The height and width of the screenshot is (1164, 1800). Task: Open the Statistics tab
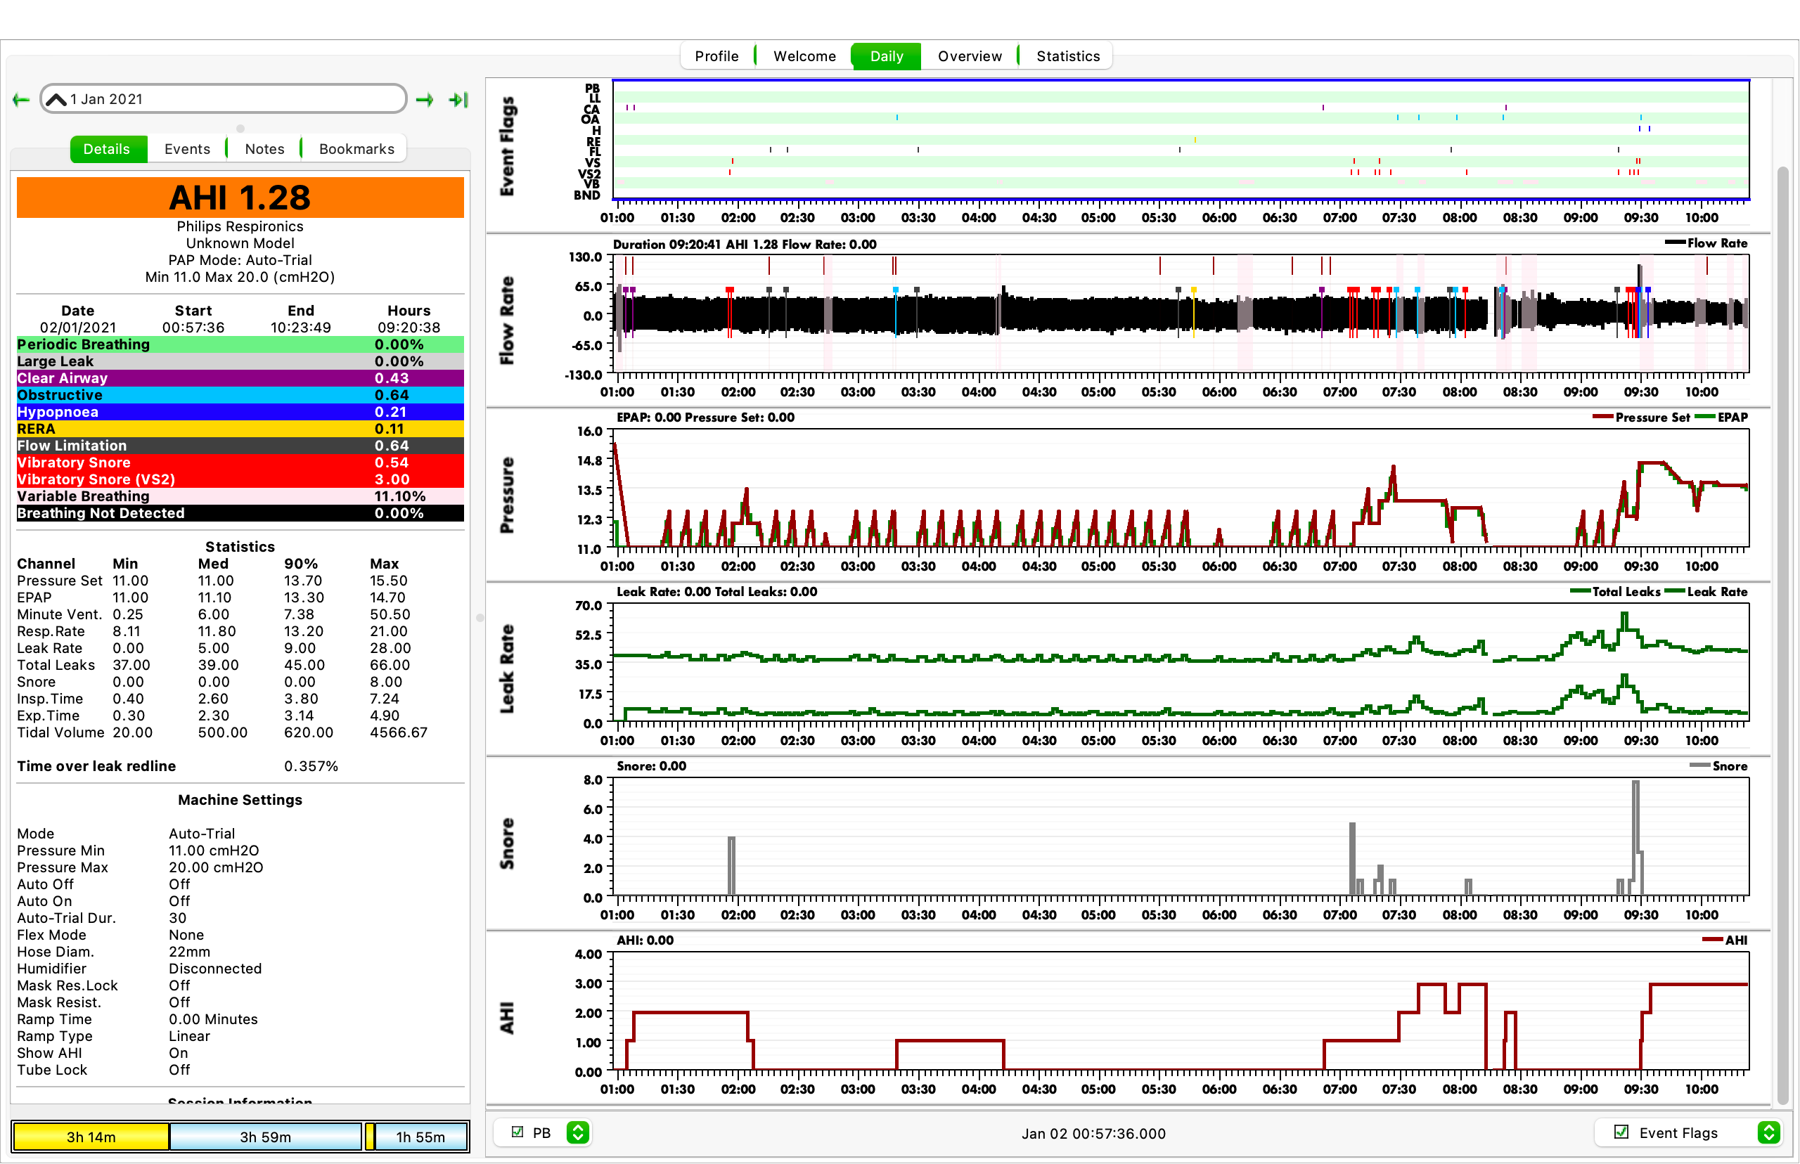pos(1067,56)
